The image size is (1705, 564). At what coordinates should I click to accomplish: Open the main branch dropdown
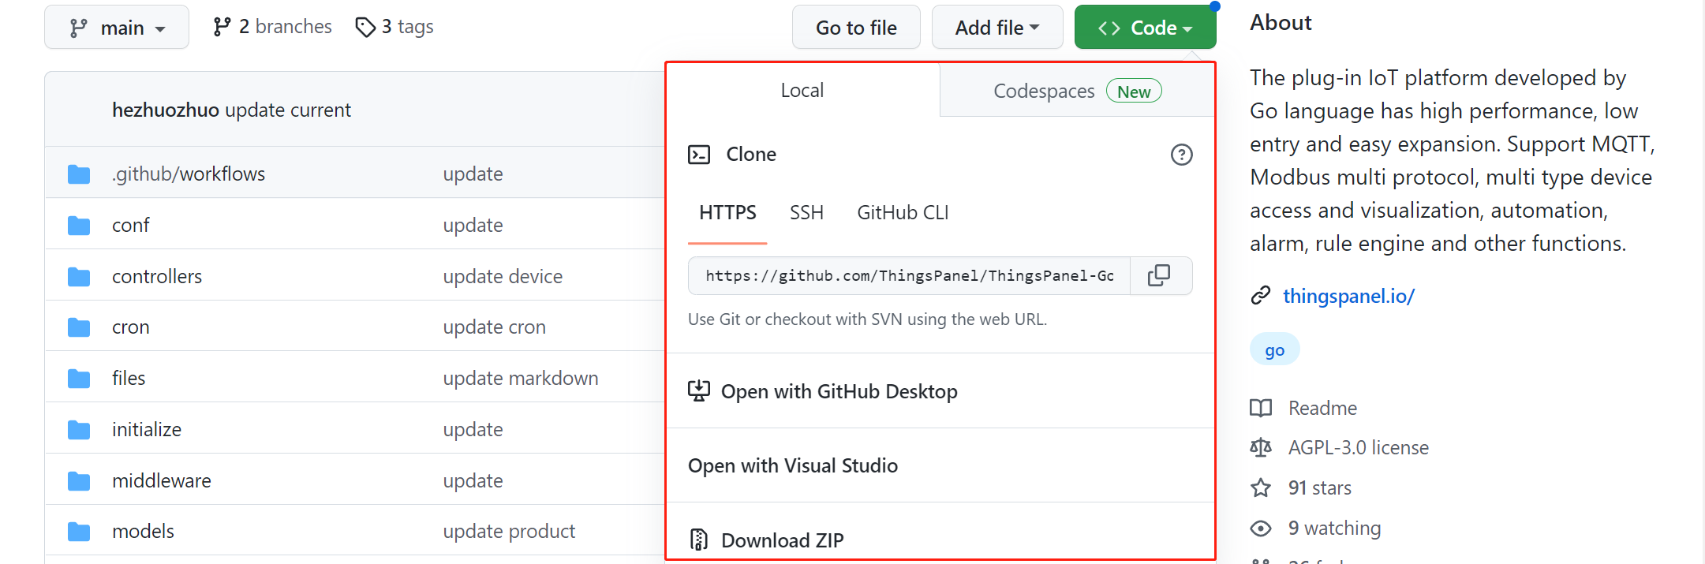click(117, 28)
